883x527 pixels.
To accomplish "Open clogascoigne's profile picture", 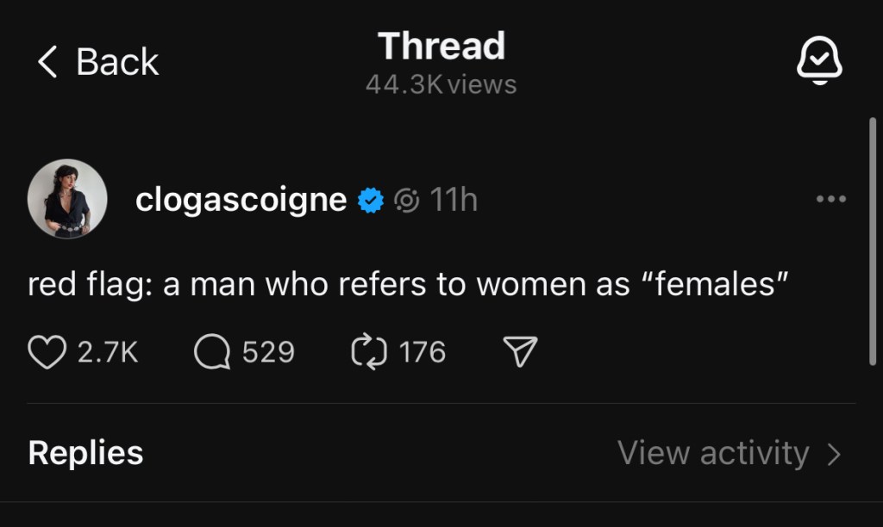I will coord(67,199).
